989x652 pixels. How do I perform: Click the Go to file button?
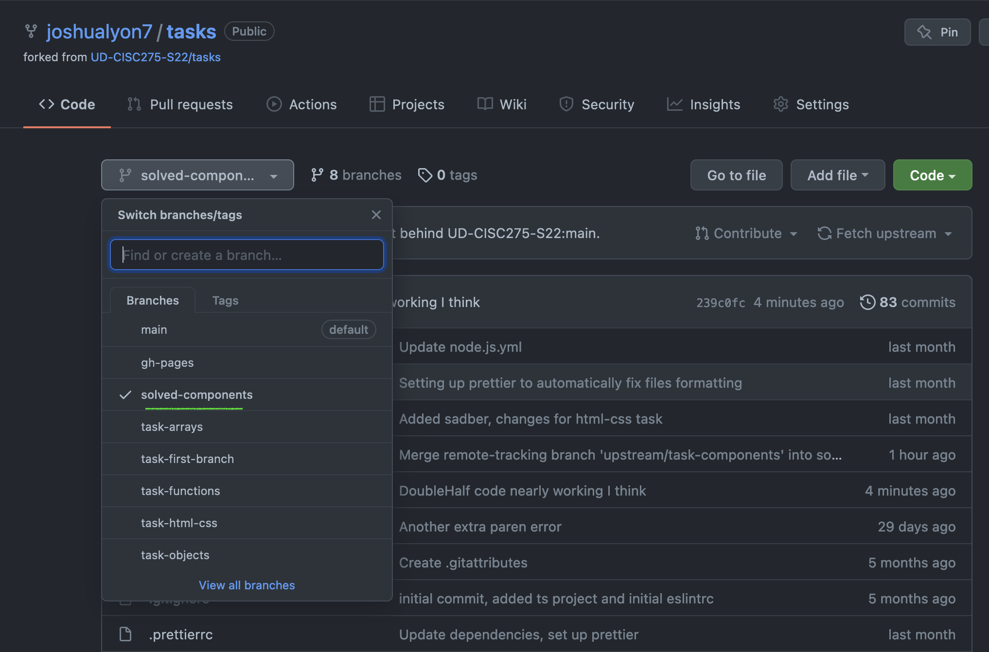point(737,175)
